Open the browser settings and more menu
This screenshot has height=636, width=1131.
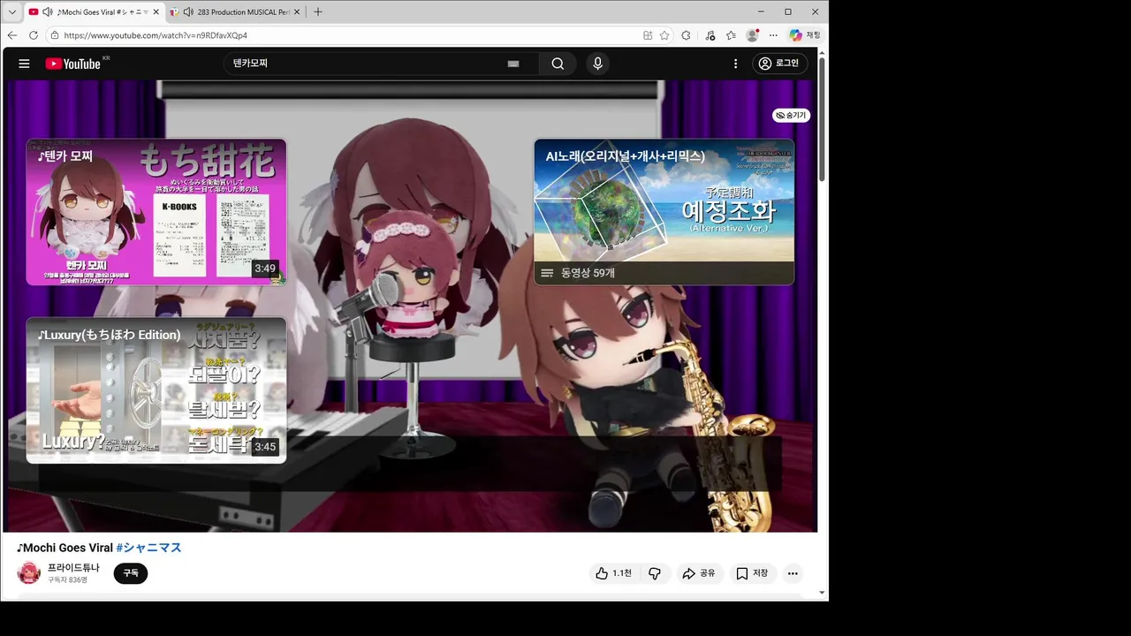773,35
